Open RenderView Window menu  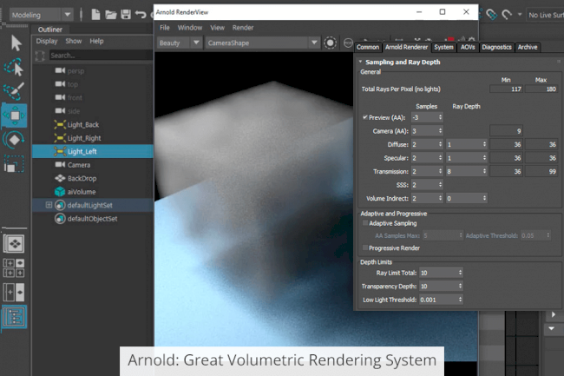click(x=190, y=28)
